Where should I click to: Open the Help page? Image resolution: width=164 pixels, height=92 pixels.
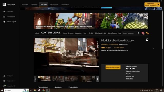point(119,33)
